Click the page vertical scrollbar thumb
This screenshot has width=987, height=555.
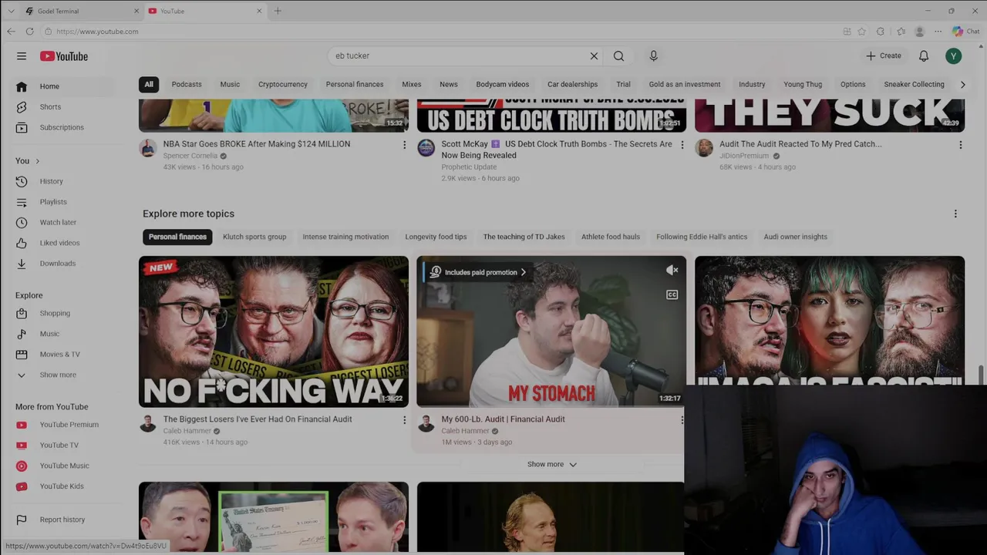[982, 375]
